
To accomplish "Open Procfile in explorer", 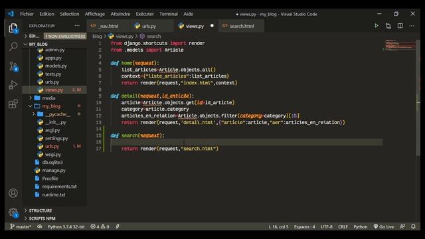I will tap(50, 179).
